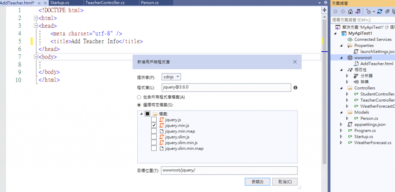Screen dimensions: 395x192
Task: Expand the 架構 node
Action: [347, 82]
